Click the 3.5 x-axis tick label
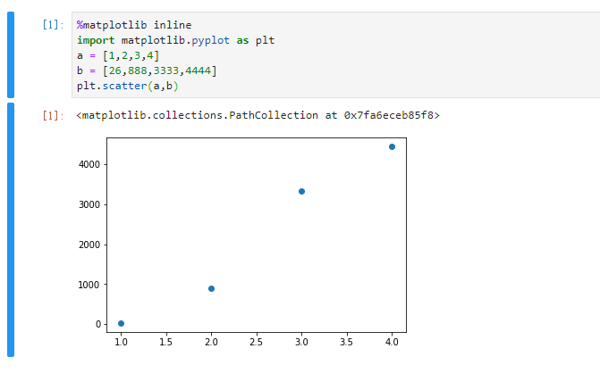600x390 pixels. 346,342
